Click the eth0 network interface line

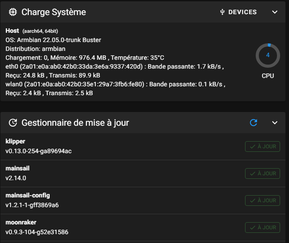[x=115, y=66]
